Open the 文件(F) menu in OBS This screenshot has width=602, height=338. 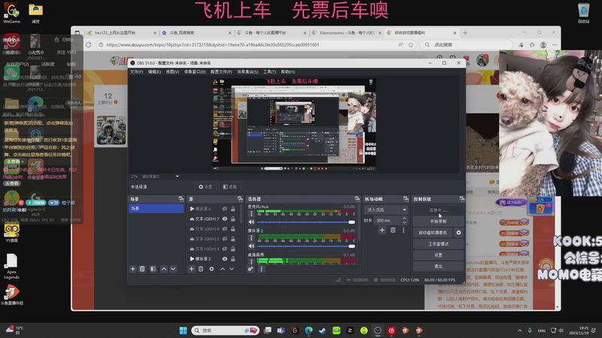(136, 71)
